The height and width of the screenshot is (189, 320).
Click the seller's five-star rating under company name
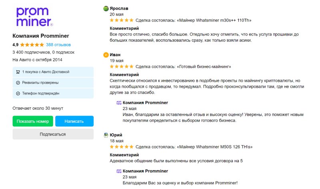click(x=32, y=45)
